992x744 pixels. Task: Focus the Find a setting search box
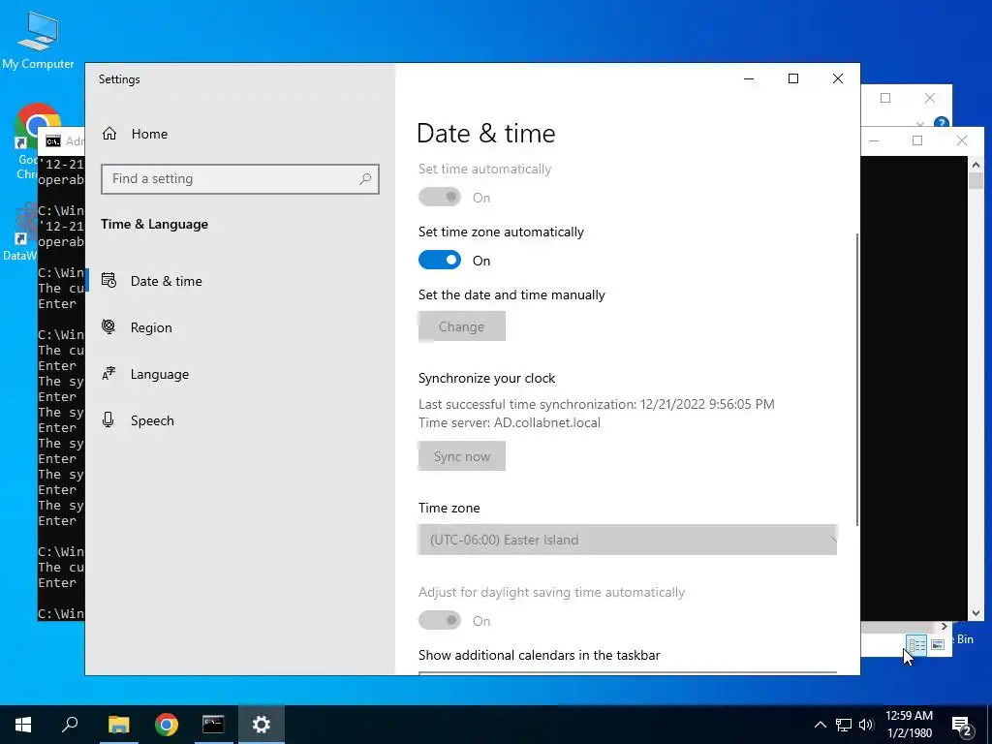point(240,179)
